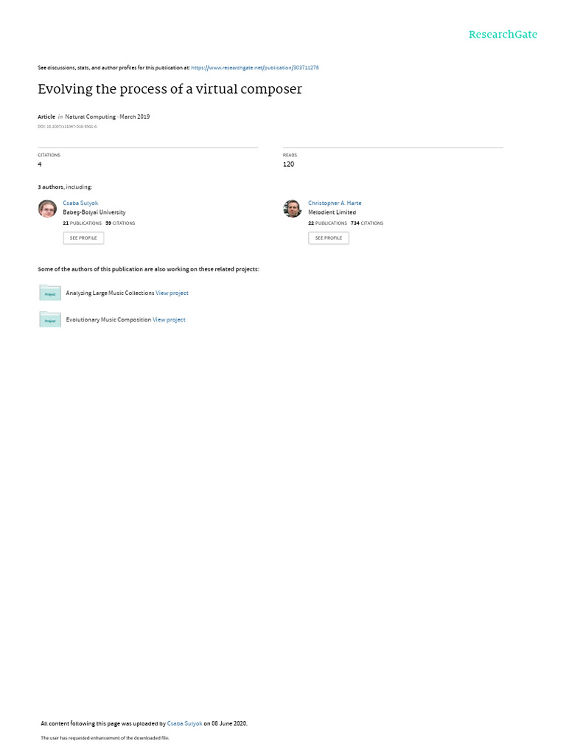View project for Analyzing Large Music Collections
This screenshot has height=755, width=566.
click(x=172, y=293)
